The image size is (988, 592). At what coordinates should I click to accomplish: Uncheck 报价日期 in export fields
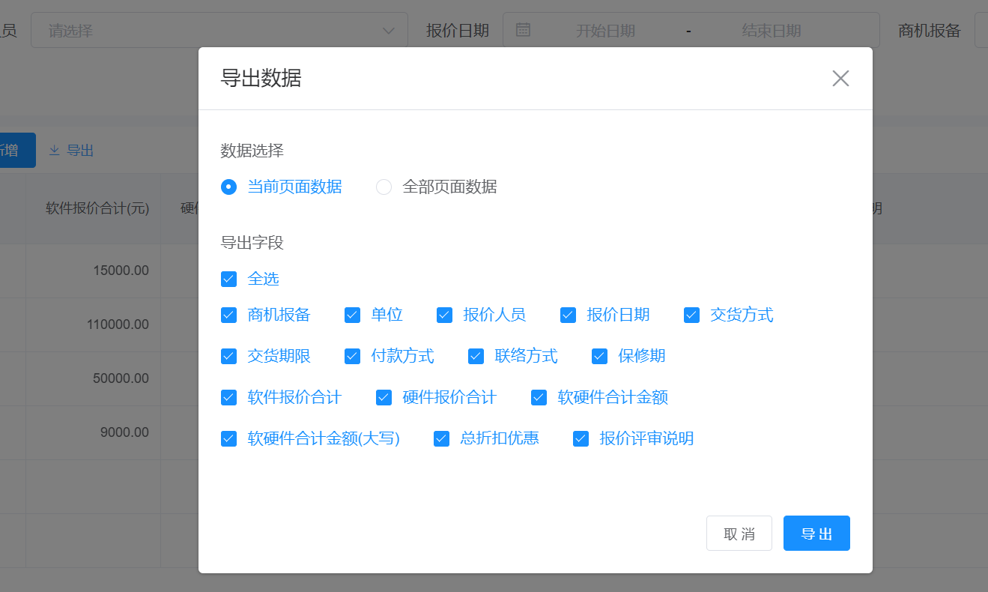pyautogui.click(x=569, y=315)
